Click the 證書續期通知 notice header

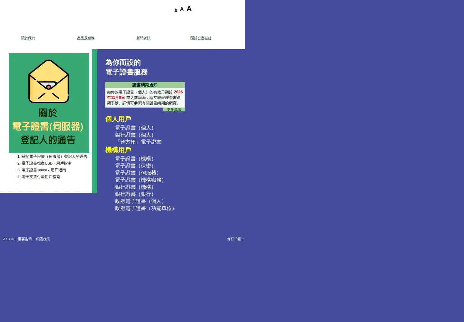[145, 85]
